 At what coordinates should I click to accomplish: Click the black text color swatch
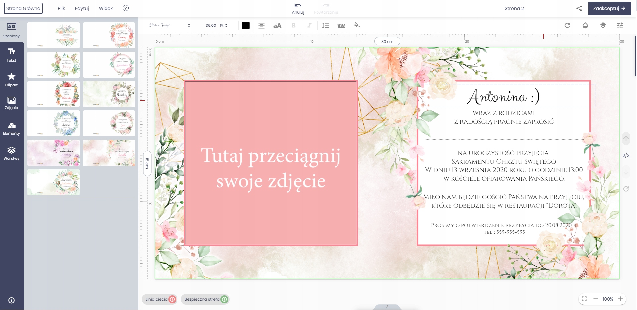pos(246,26)
